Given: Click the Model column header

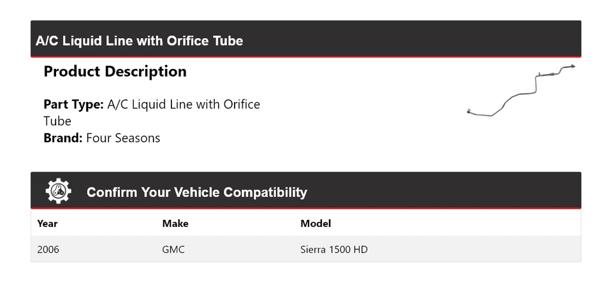Looking at the screenshot, I should click(x=316, y=223).
